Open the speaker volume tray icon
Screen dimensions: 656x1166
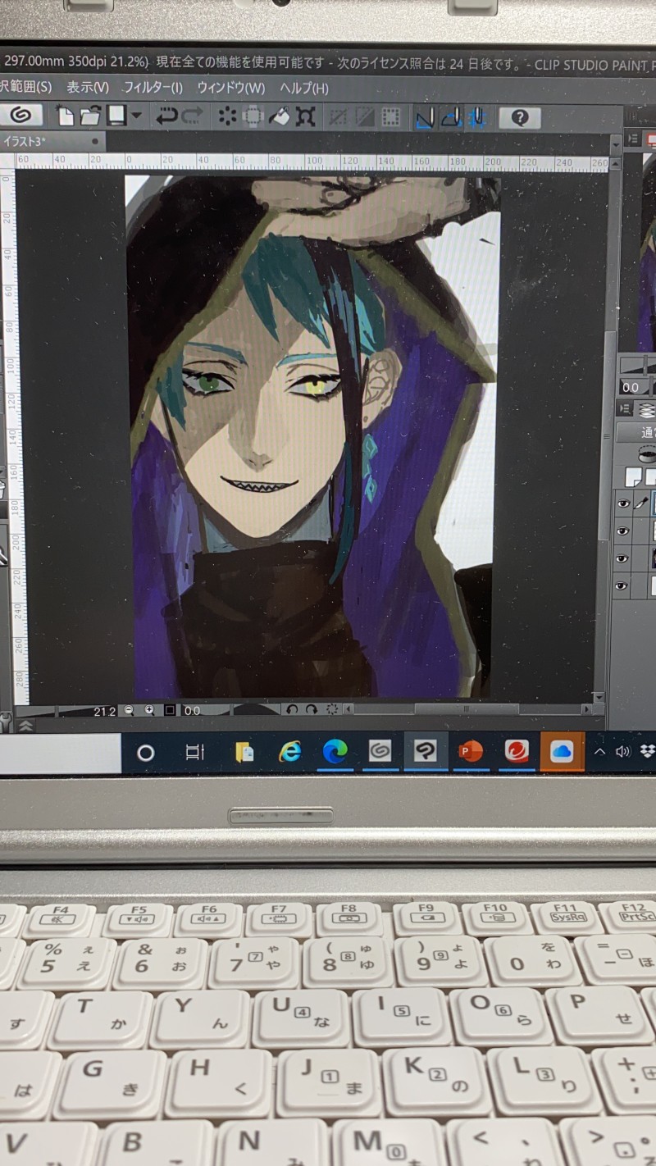(622, 752)
